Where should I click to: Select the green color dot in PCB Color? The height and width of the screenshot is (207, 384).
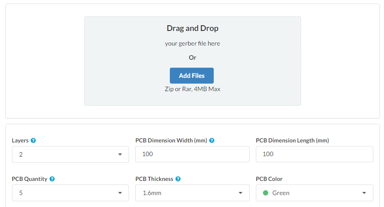click(x=266, y=193)
